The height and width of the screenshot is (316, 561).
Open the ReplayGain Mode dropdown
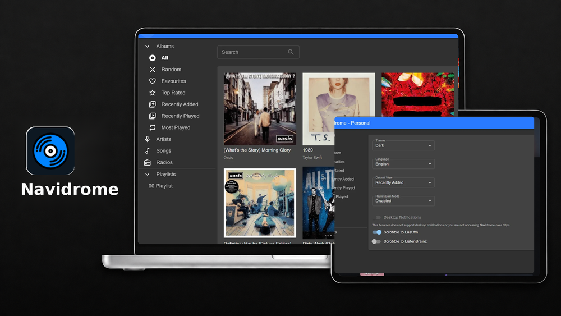pos(403,201)
